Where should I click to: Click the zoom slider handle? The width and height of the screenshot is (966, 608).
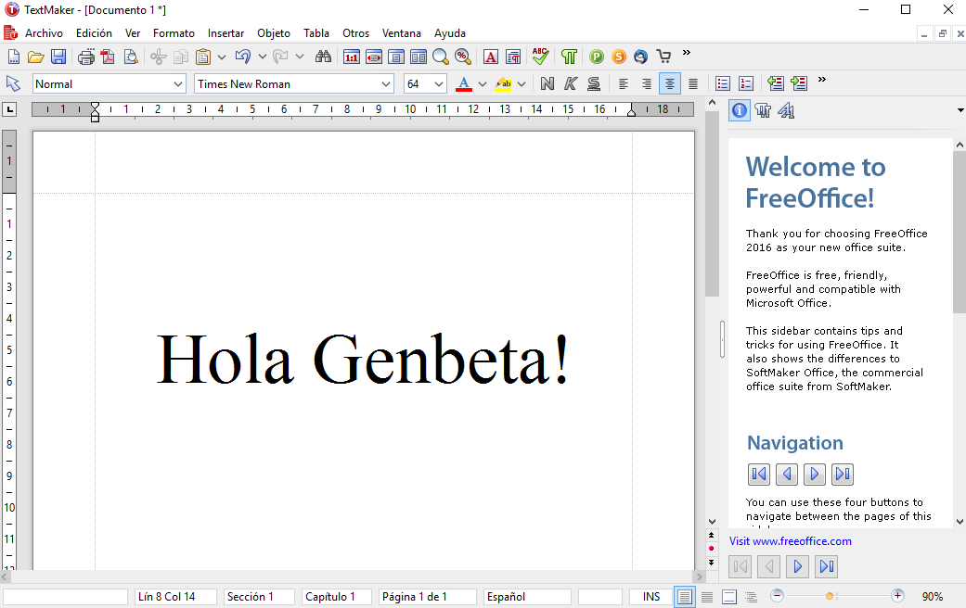click(830, 596)
